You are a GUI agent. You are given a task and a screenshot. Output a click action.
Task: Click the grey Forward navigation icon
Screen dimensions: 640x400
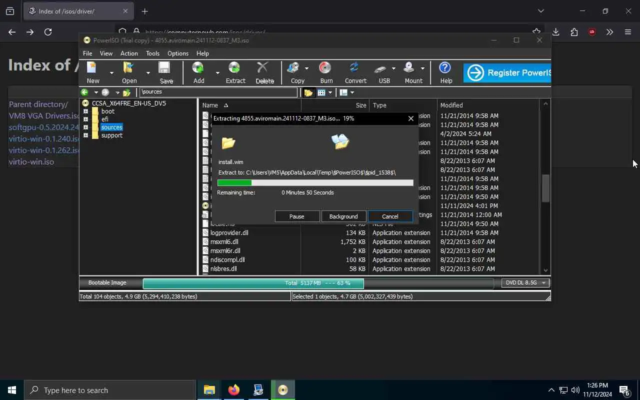pyautogui.click(x=105, y=92)
